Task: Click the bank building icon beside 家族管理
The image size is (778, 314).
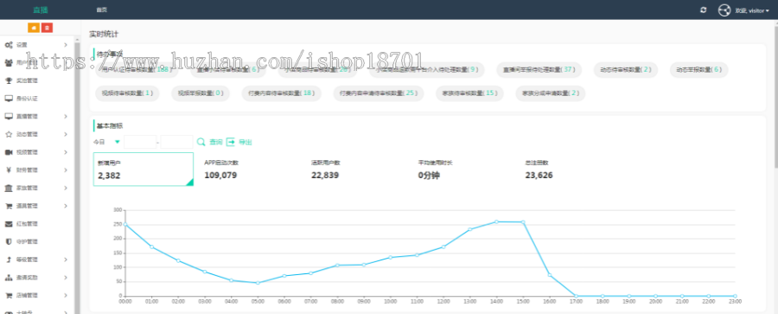Action: [x=9, y=188]
